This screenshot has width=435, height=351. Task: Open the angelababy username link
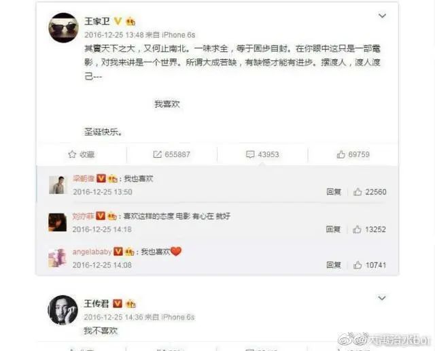pyautogui.click(x=92, y=252)
